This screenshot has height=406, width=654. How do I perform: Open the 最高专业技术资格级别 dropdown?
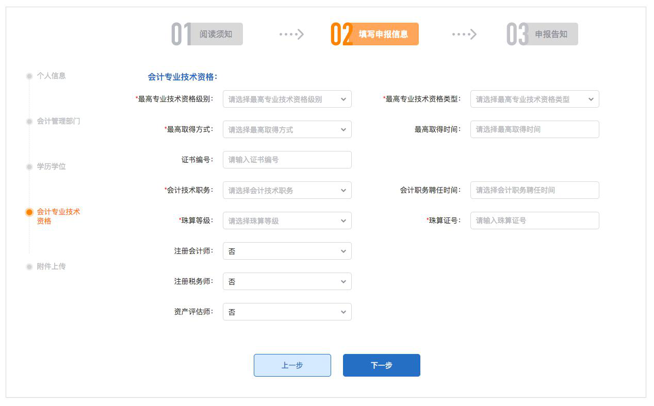pyautogui.click(x=287, y=99)
